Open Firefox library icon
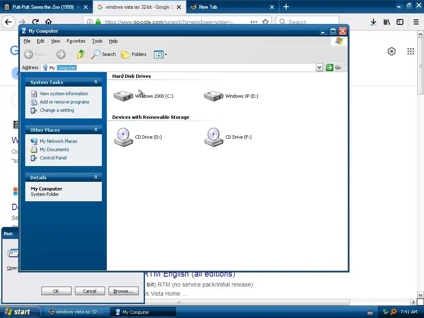Viewport: 424px width, 318px height. tap(387, 22)
